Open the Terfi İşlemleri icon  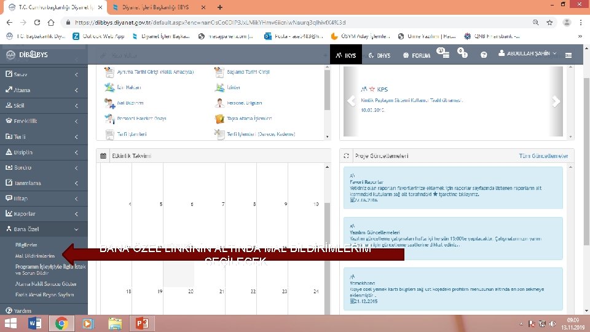(109, 134)
